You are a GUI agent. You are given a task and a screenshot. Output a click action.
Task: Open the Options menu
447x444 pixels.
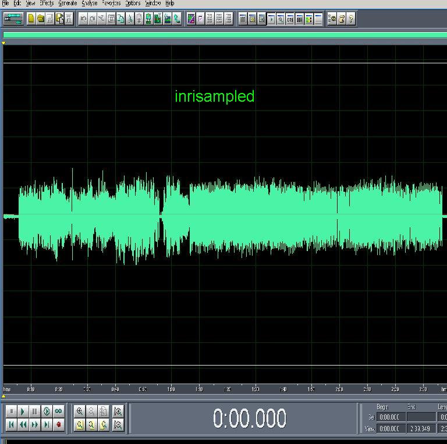point(133,3)
